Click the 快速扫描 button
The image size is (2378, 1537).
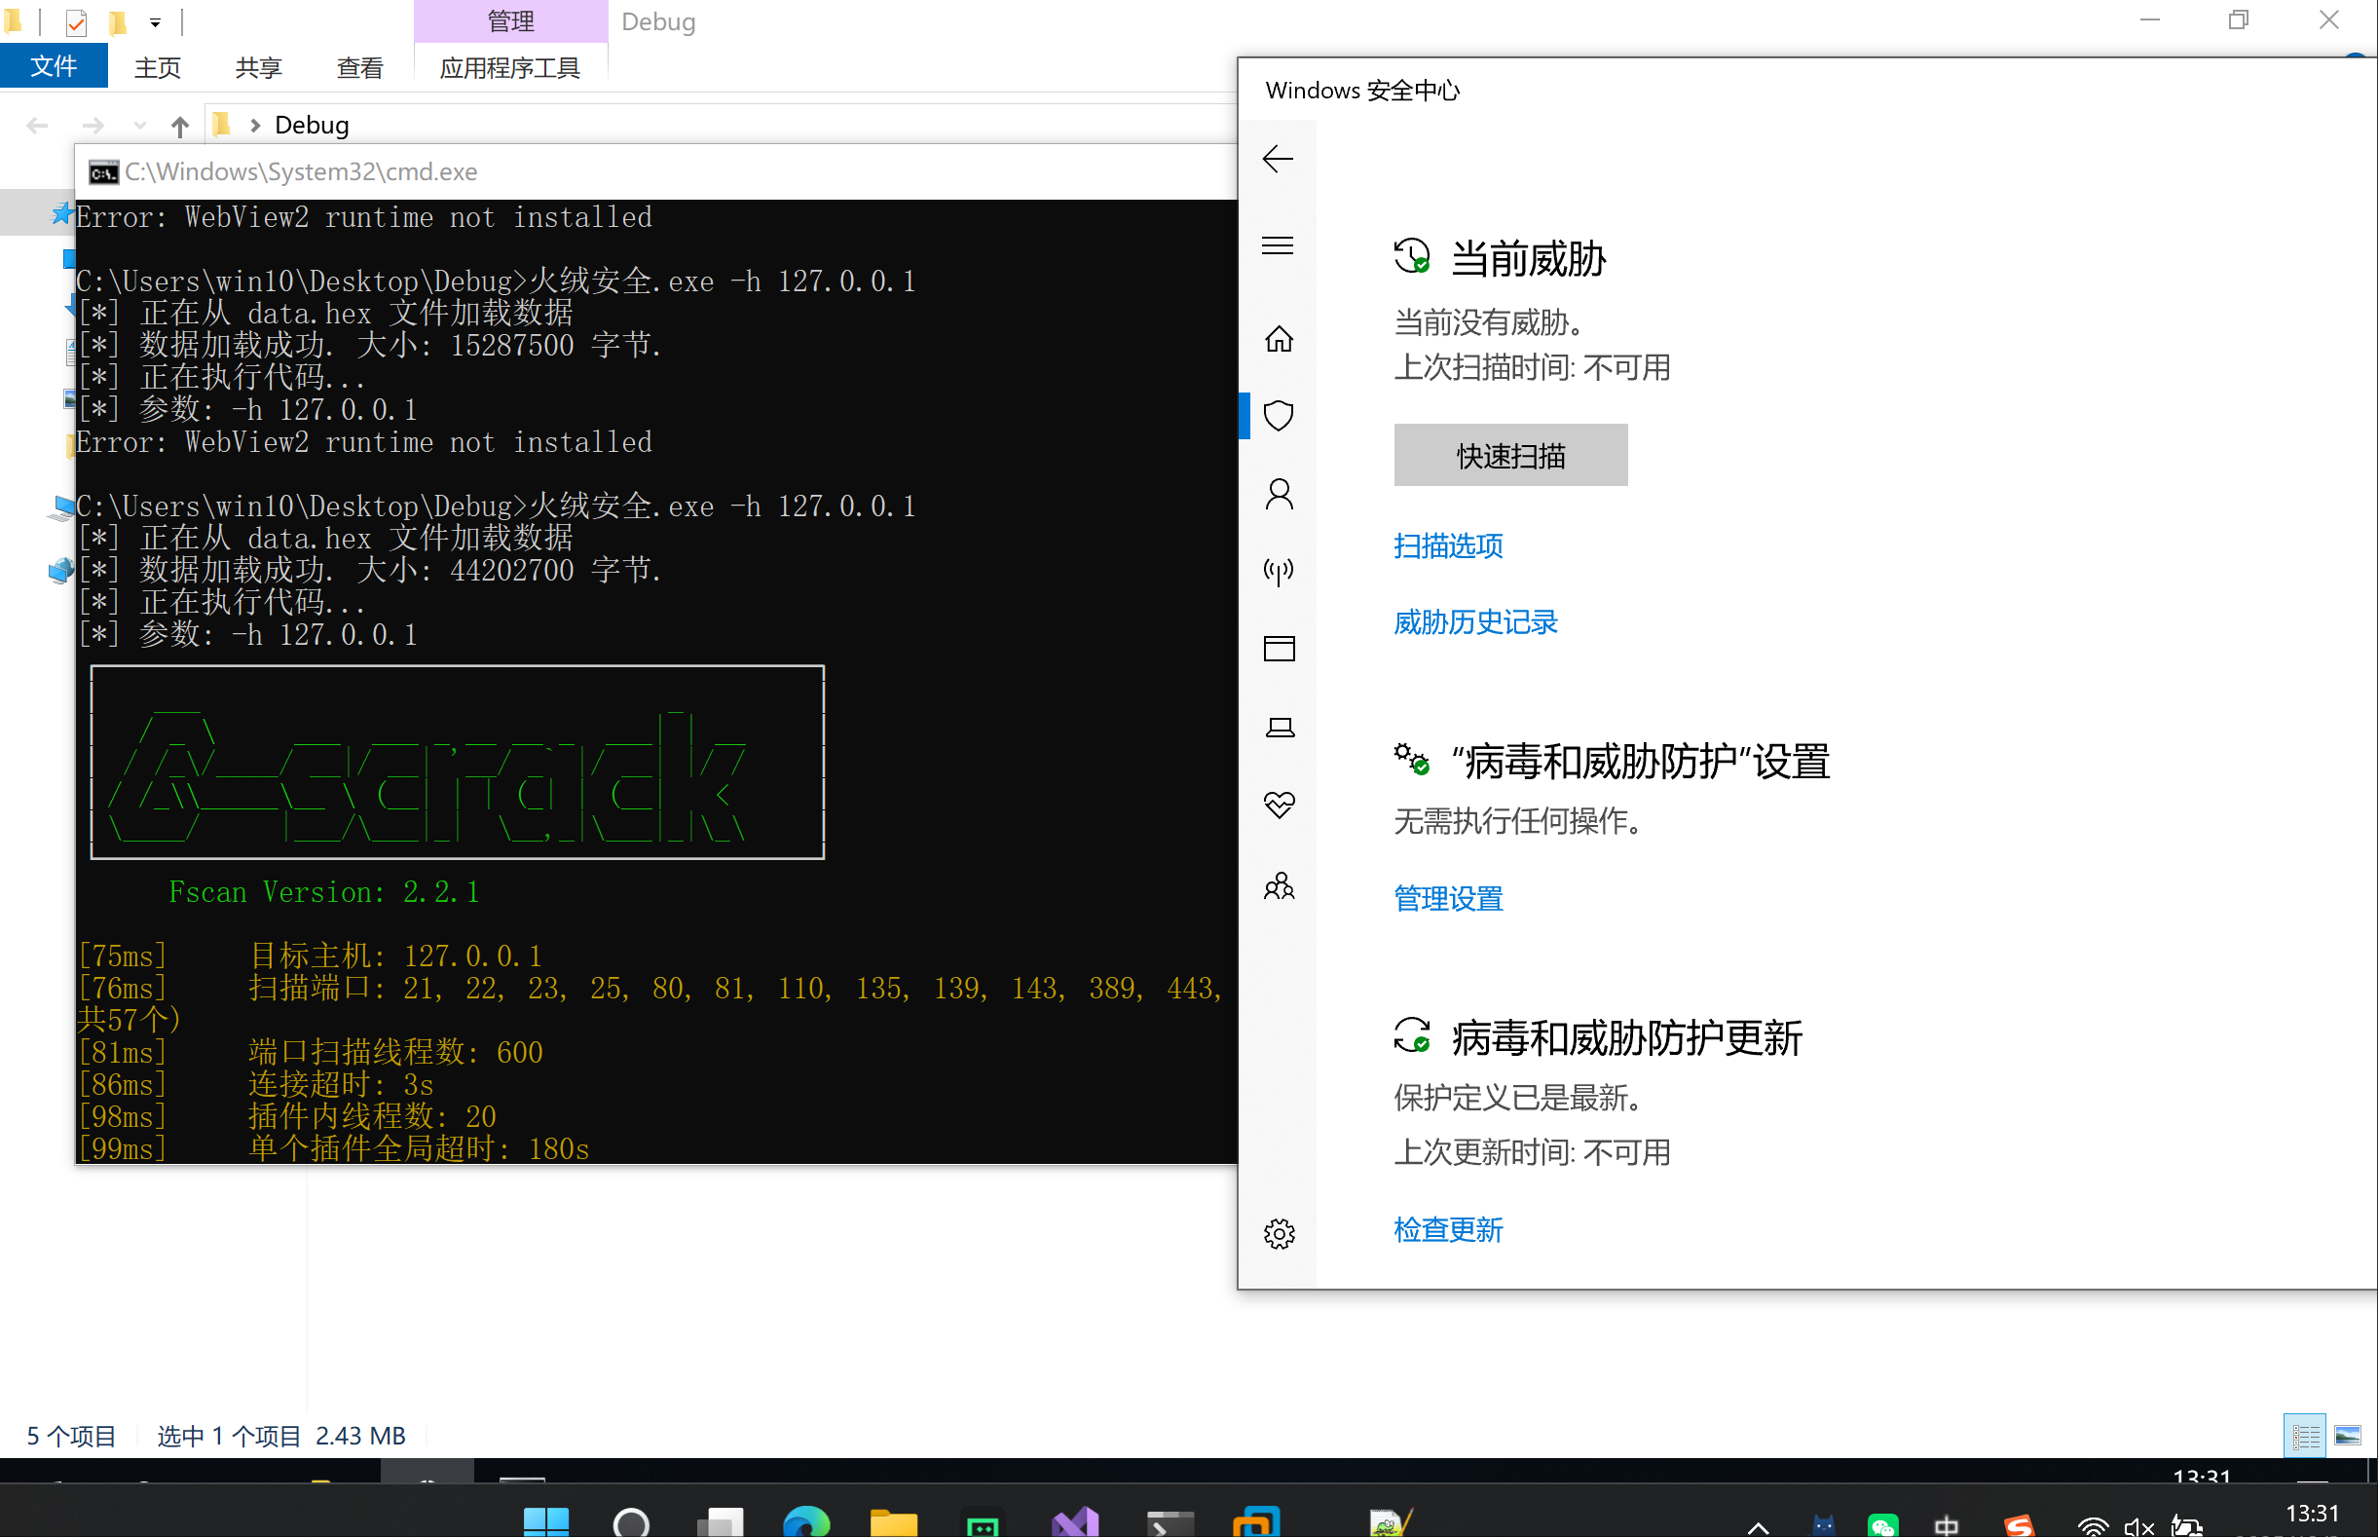pyautogui.click(x=1509, y=455)
